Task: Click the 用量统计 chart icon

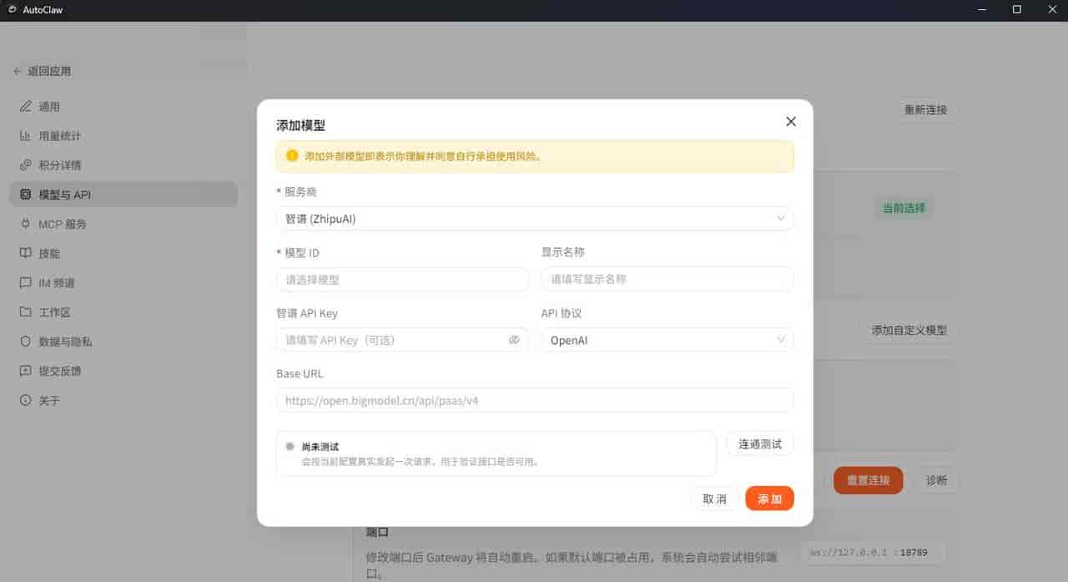Action: [x=25, y=135]
